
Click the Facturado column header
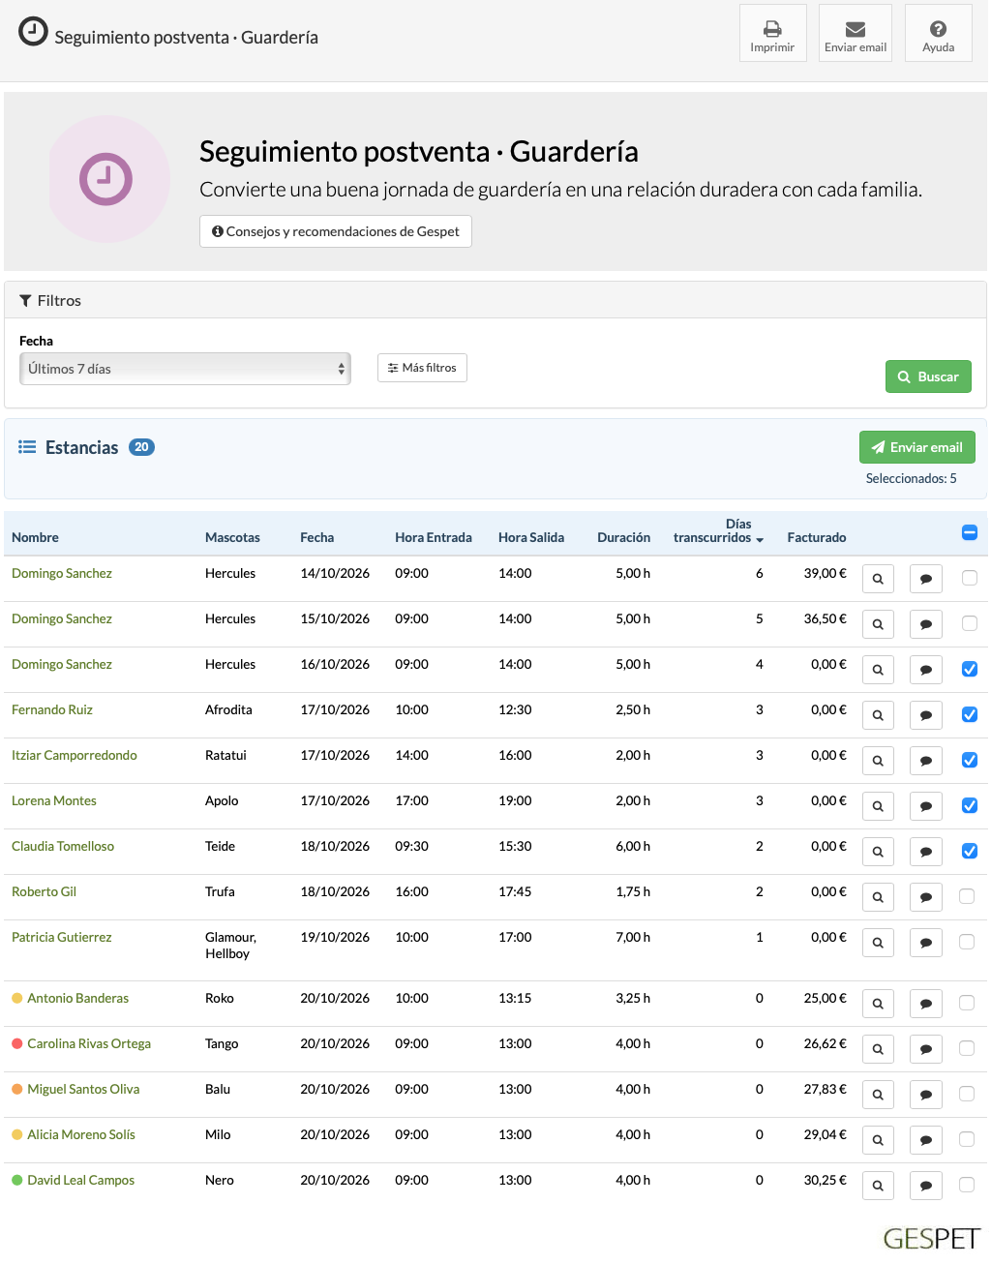pyautogui.click(x=817, y=537)
